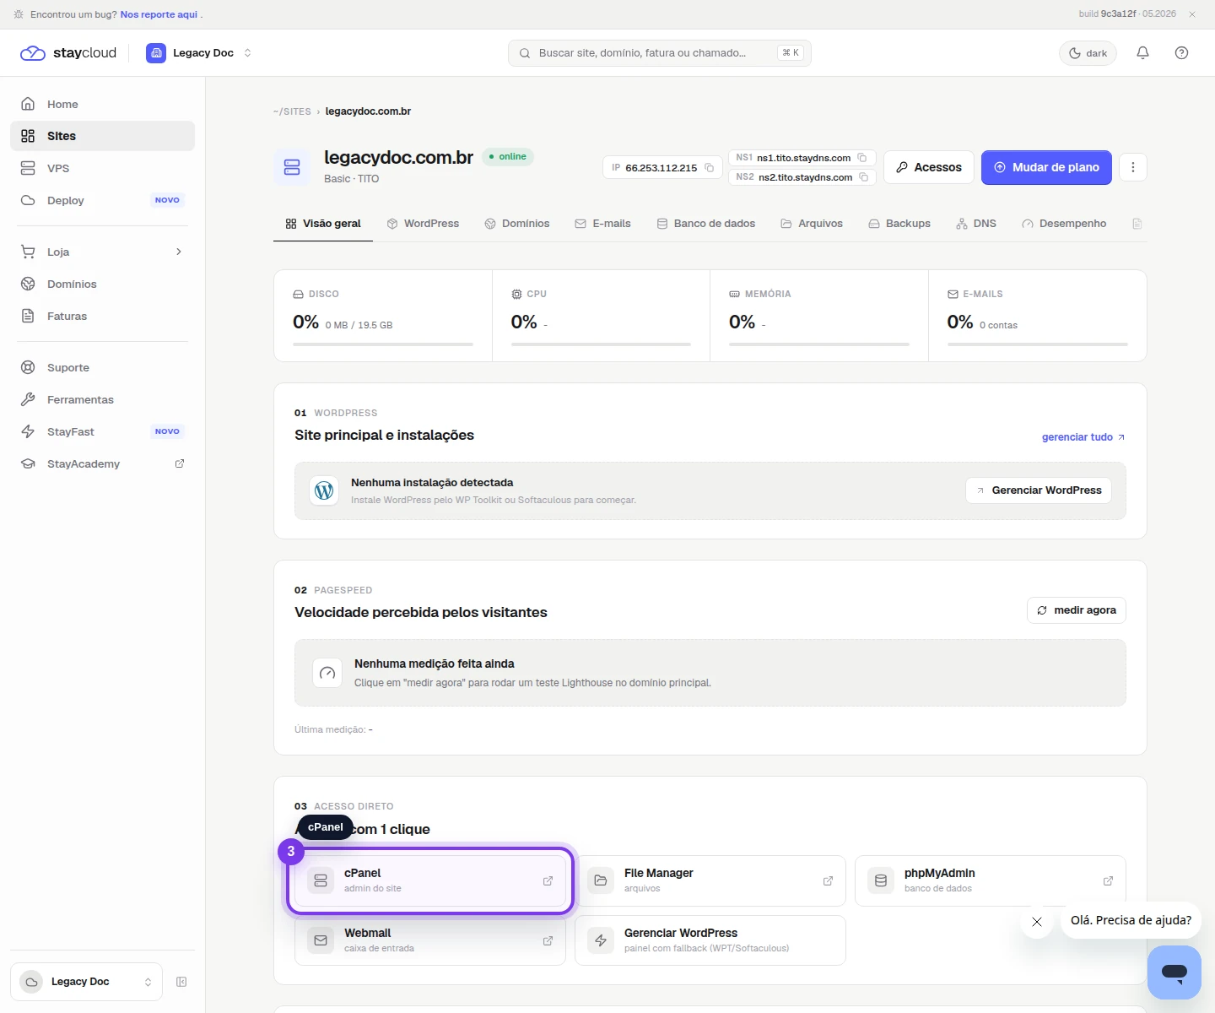This screenshot has height=1013, width=1215.
Task: Open the phpMyAdmin quick access card
Action: pos(991,880)
